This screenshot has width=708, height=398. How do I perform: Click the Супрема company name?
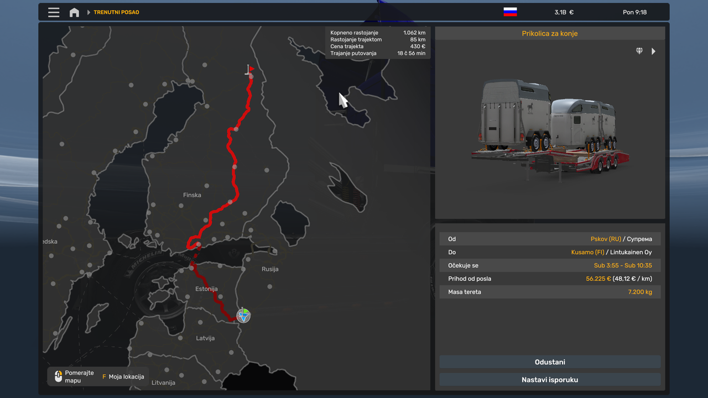coord(639,239)
